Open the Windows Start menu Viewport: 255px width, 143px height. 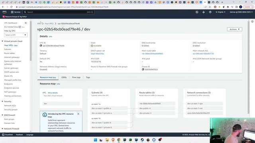click(96, 140)
